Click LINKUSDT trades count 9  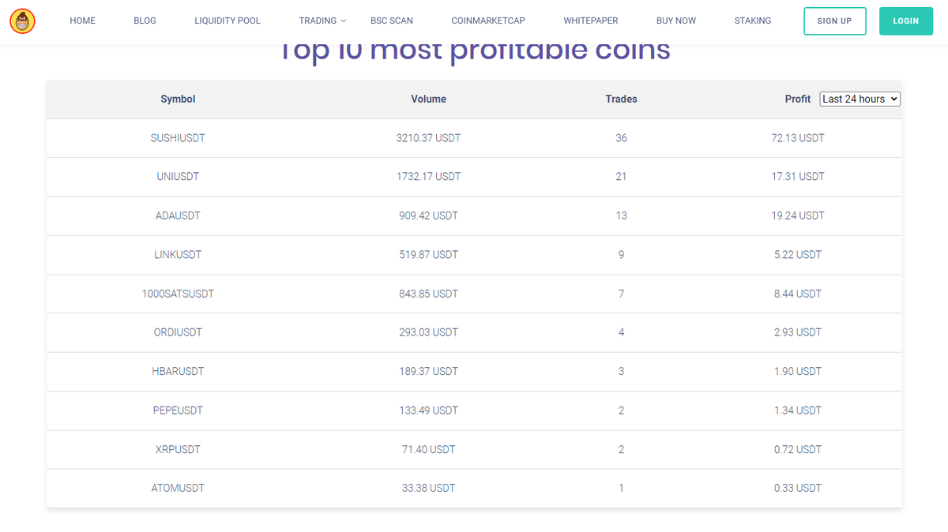[x=621, y=255]
